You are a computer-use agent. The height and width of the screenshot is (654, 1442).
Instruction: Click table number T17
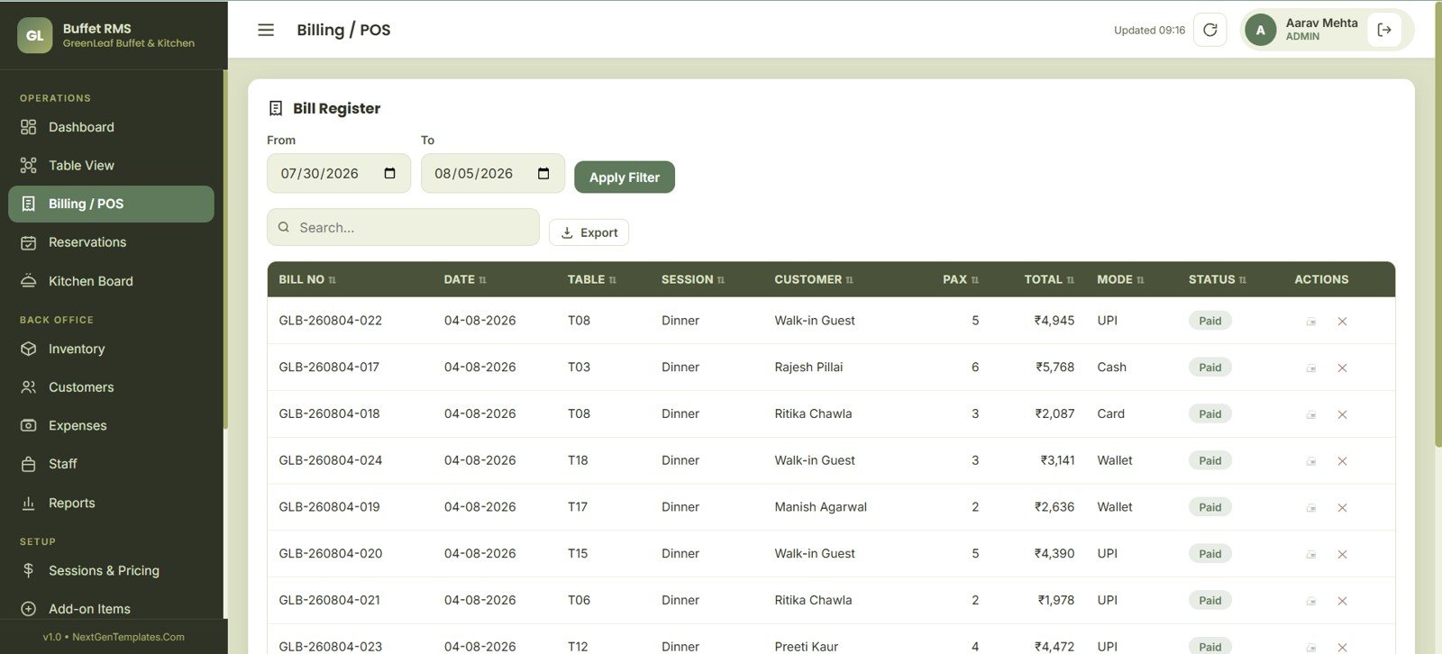(x=578, y=507)
